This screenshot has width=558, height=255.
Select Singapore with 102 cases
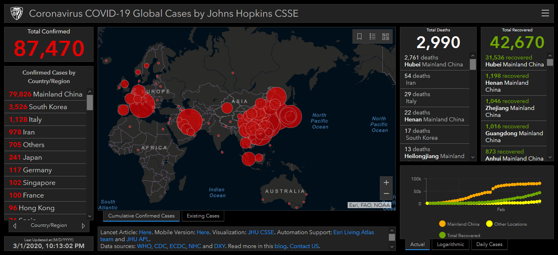[45, 182]
